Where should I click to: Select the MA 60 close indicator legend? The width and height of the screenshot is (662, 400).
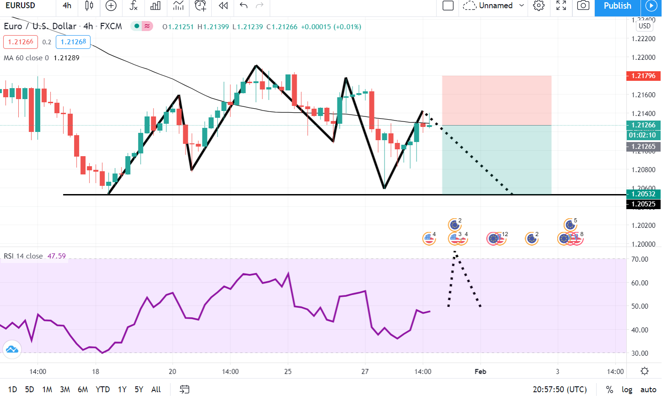(x=42, y=58)
